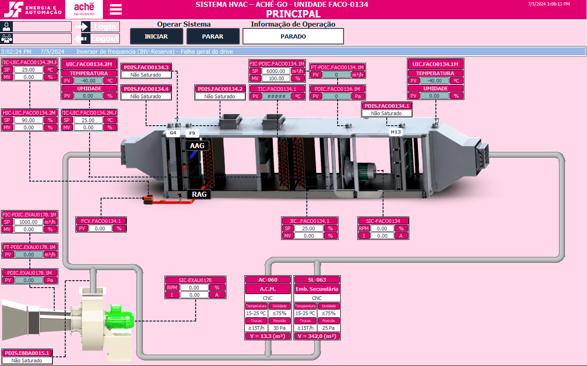
Task: Select the H13 filter label
Action: click(x=395, y=132)
